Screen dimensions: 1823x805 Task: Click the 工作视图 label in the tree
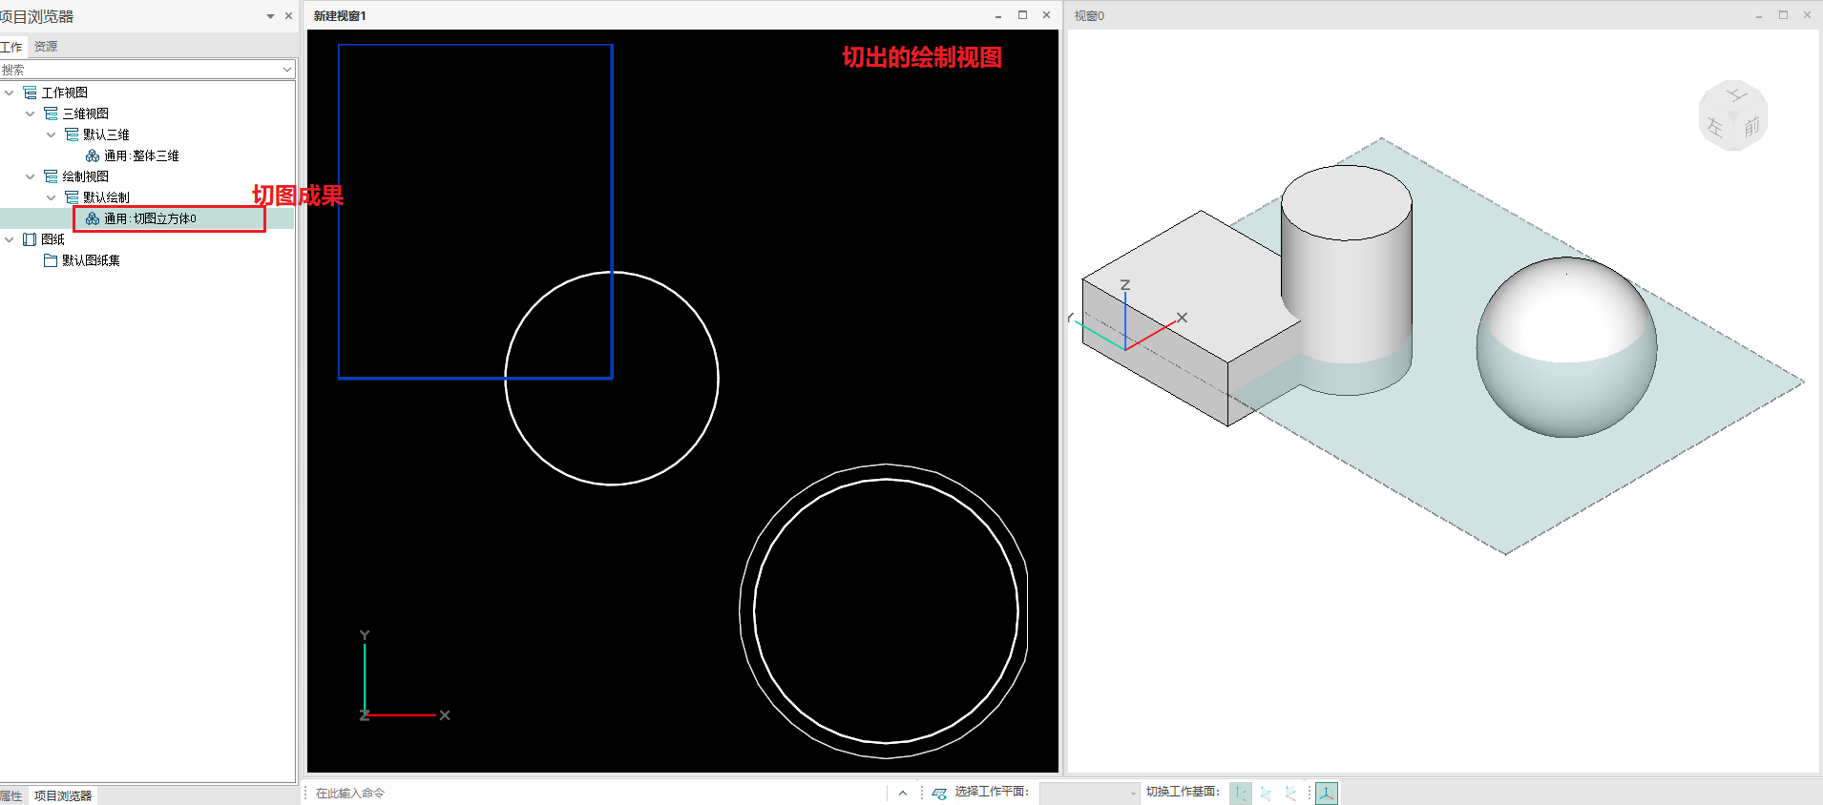(65, 93)
